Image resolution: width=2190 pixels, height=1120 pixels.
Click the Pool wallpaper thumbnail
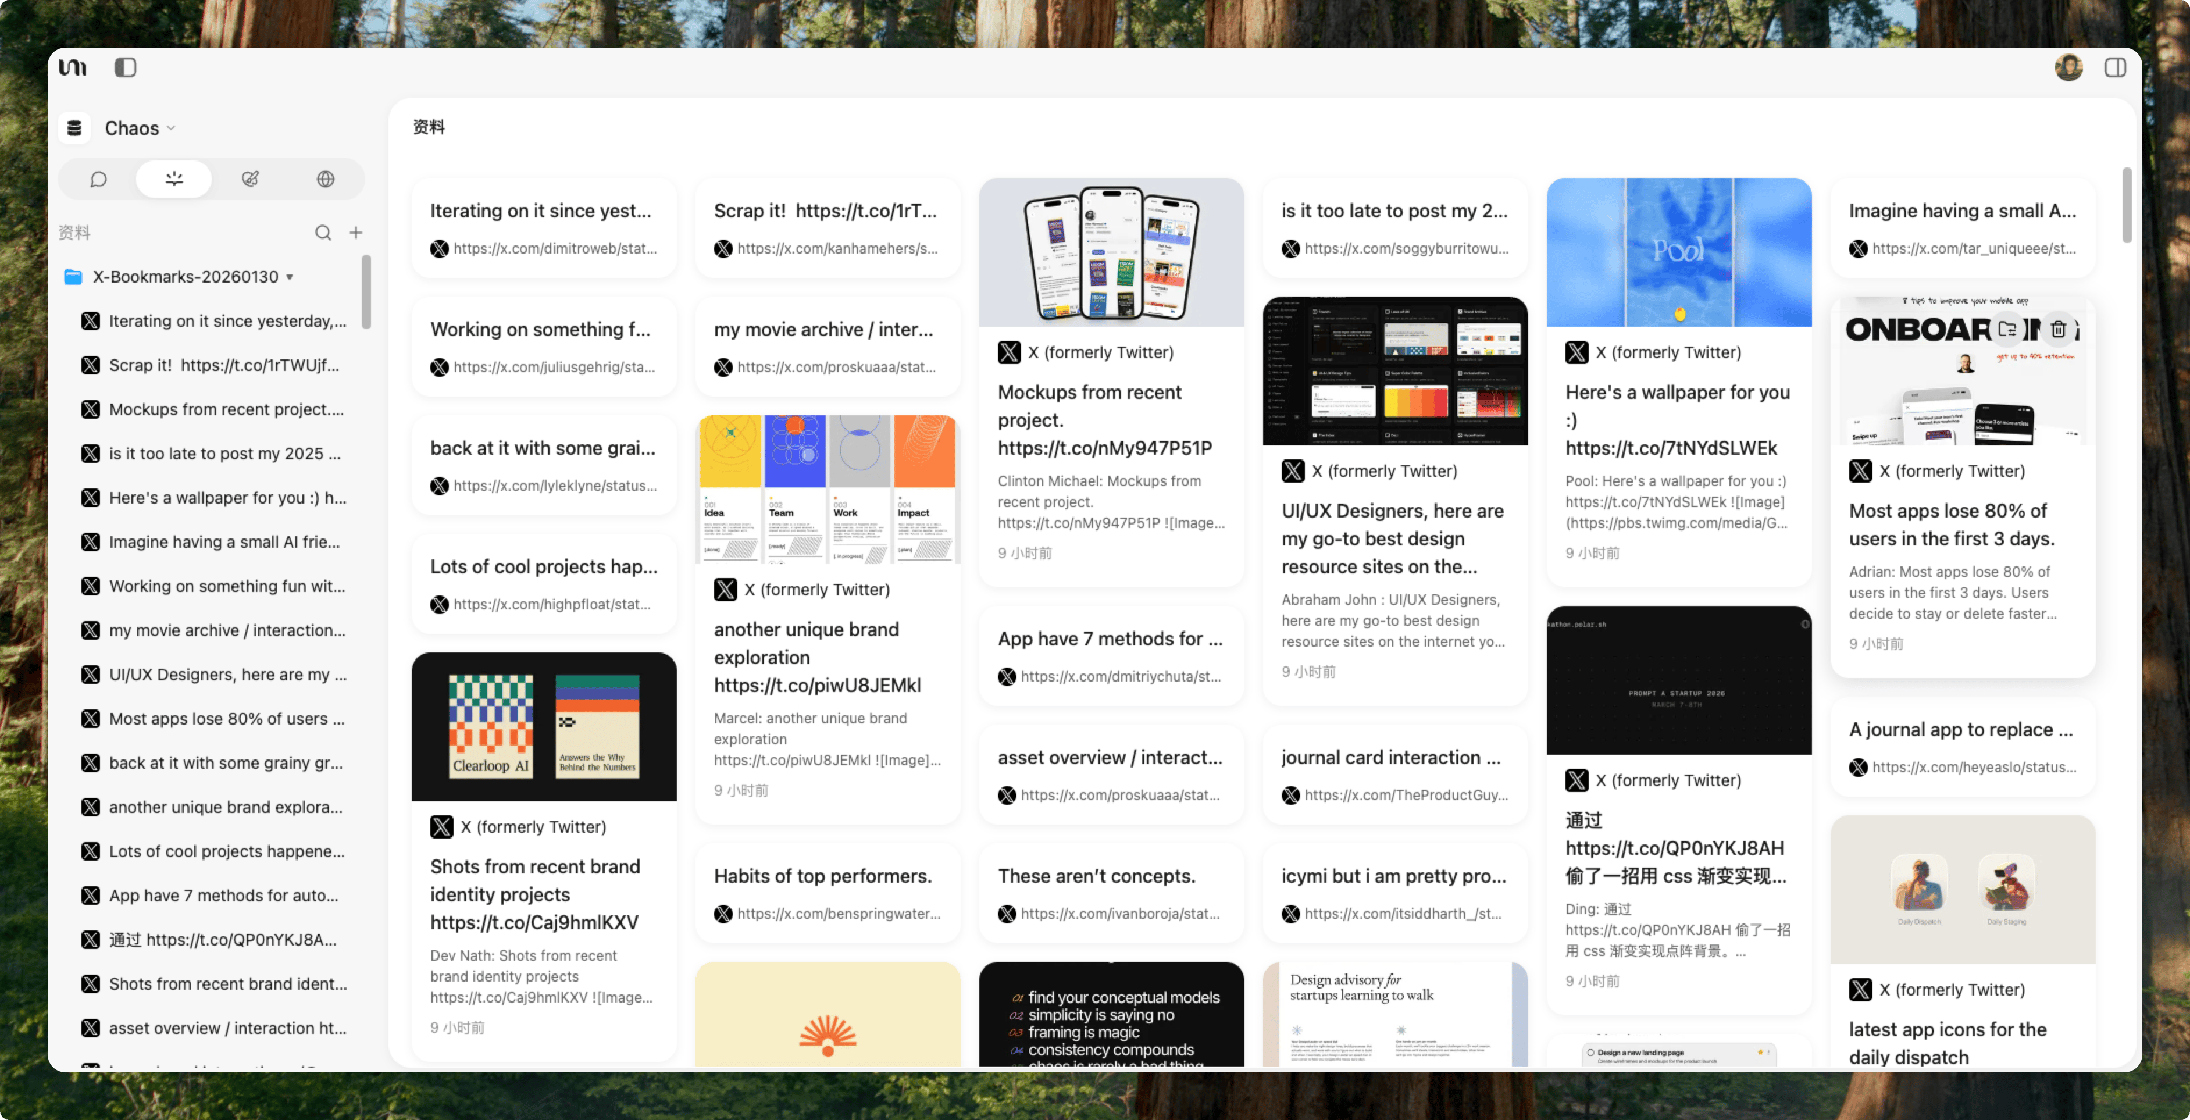[1678, 252]
